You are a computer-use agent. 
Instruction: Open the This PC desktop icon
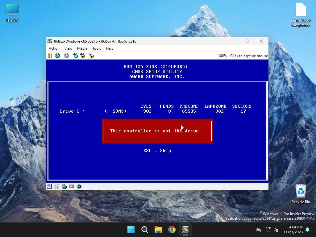(12, 13)
